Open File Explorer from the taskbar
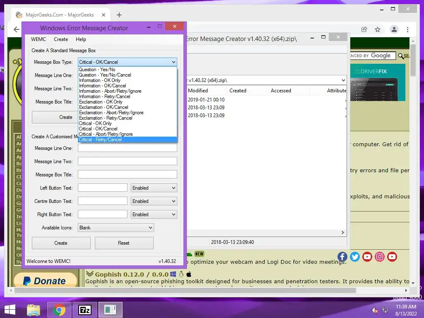 click(x=34, y=310)
